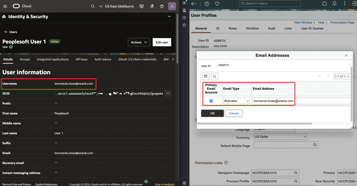Open the OCID row ellipsis menu
The width and height of the screenshot is (357, 186).
(x=168, y=93)
